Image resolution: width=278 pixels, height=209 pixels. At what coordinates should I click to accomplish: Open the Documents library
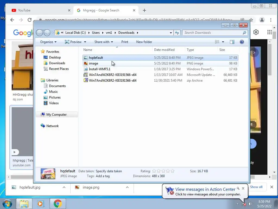pos(57,86)
